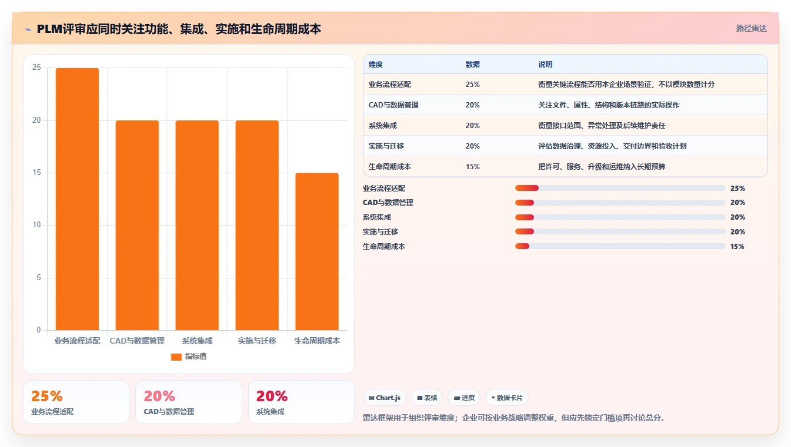Click the lightning icon beside the PLM title
This screenshot has height=447, width=791.
coord(28,29)
